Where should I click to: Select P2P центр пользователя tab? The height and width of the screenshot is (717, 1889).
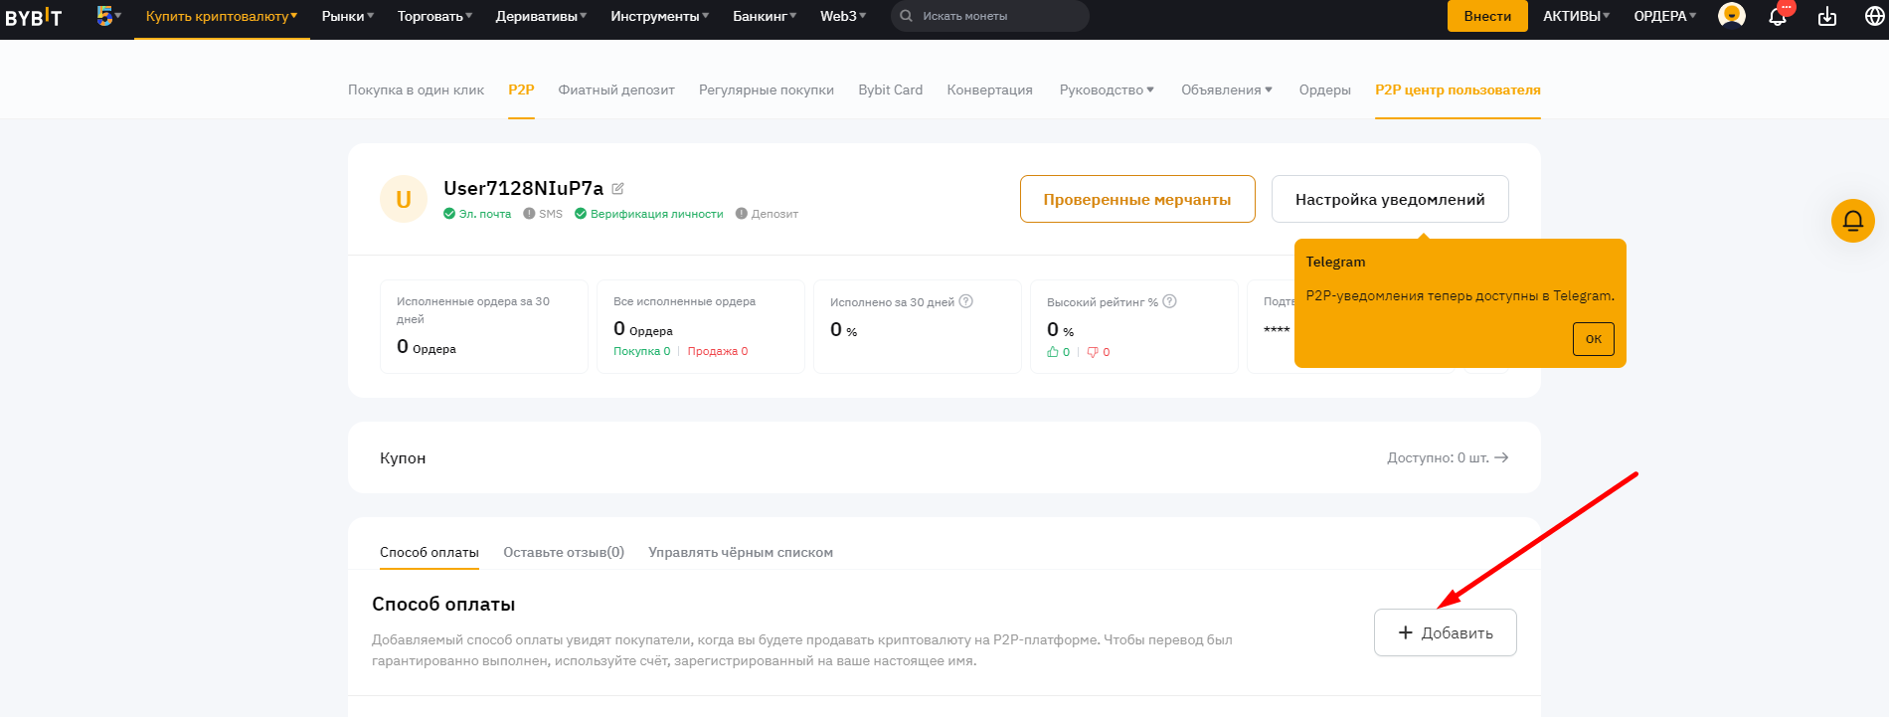click(1458, 90)
